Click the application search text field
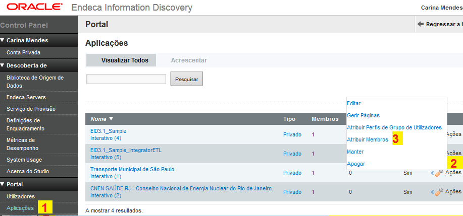463x216 pixels. [x=126, y=79]
